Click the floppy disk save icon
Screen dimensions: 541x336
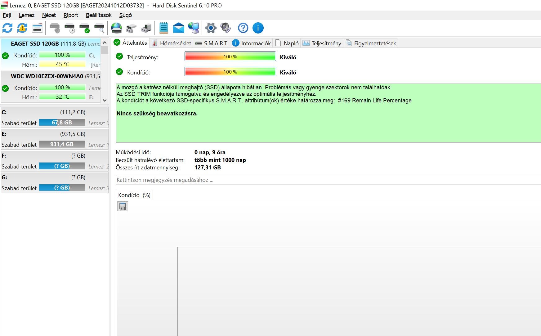click(123, 206)
